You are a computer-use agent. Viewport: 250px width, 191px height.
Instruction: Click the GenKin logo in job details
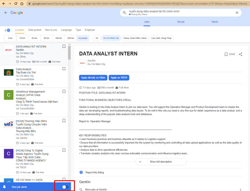pyautogui.click(x=83, y=63)
